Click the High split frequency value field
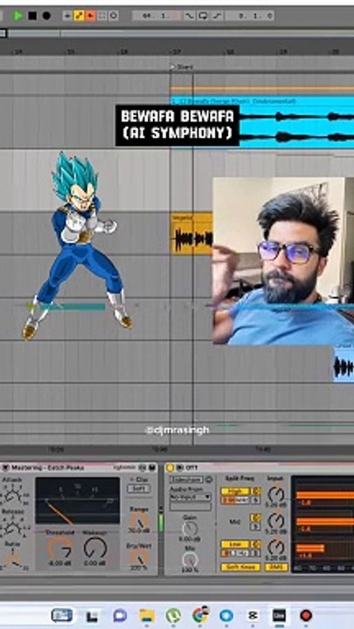 click(x=235, y=501)
